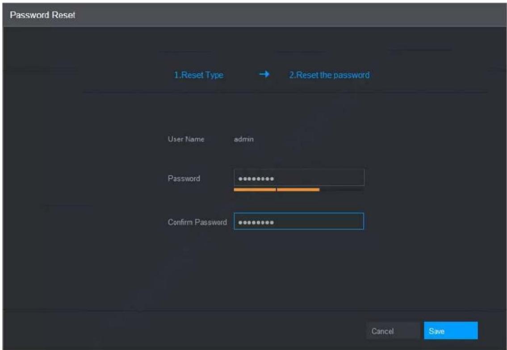The width and height of the screenshot is (507, 350).
Task: Click the orange password strength bar
Action: (277, 190)
